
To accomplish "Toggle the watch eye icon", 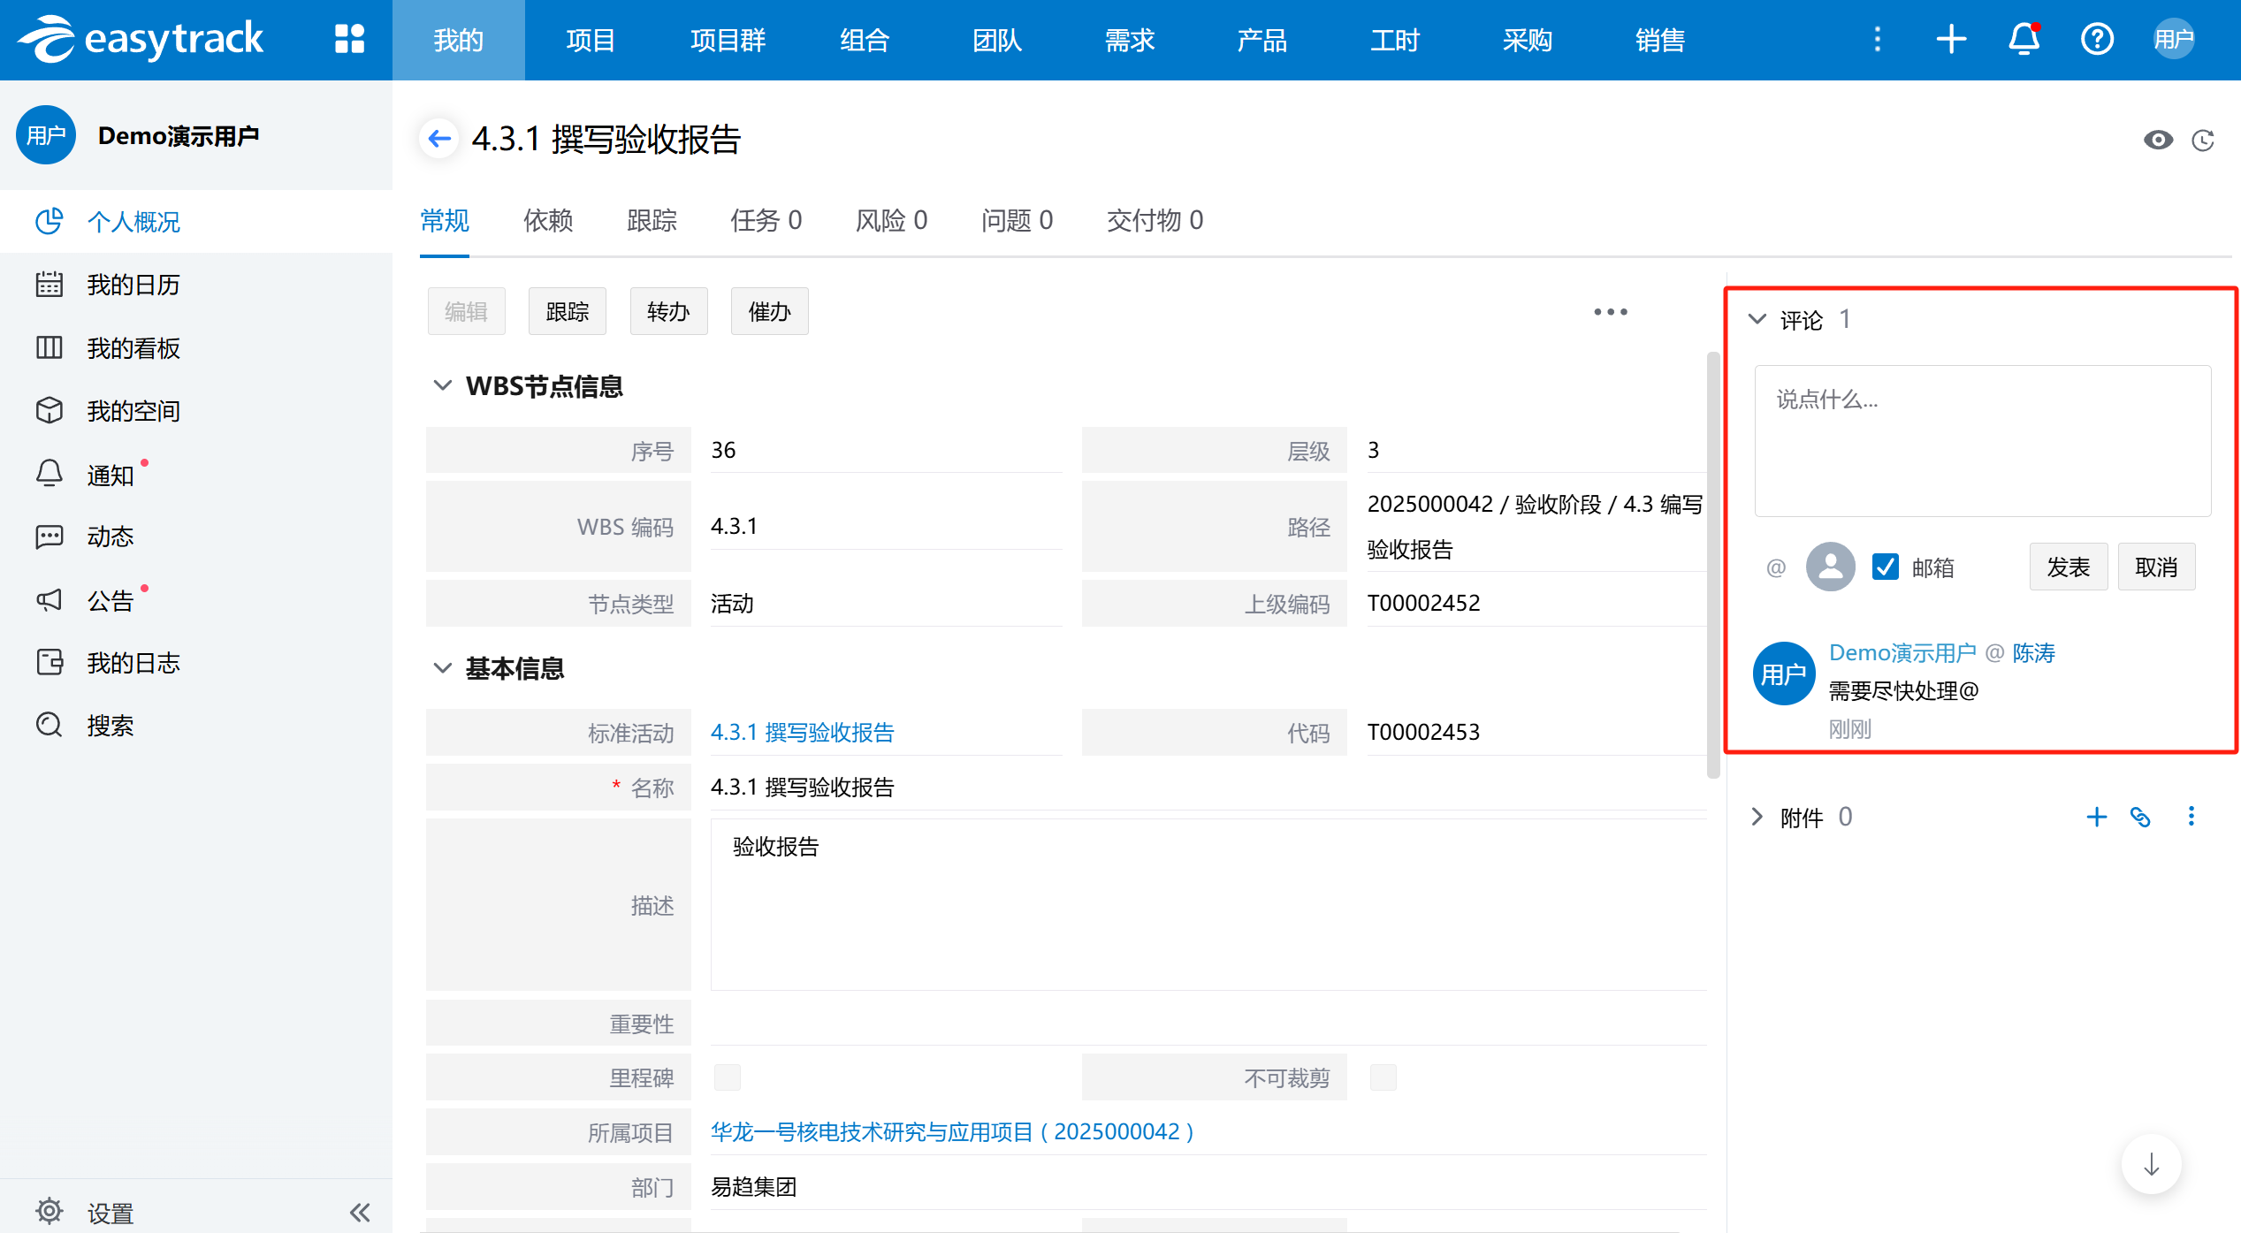I will point(2158,140).
